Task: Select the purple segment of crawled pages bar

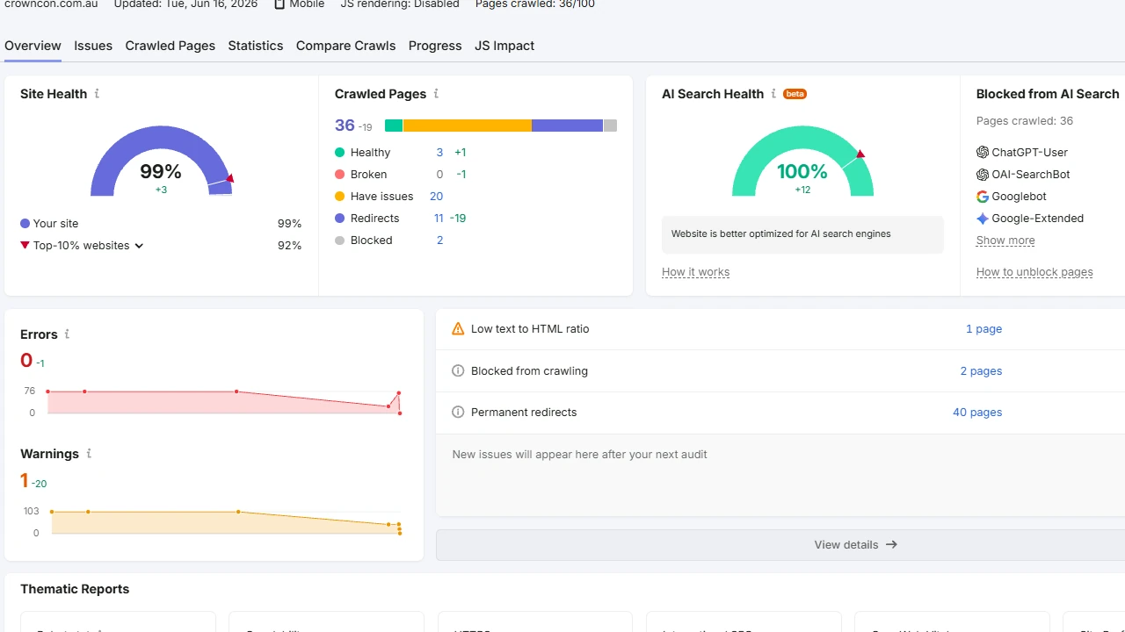Action: (x=567, y=126)
